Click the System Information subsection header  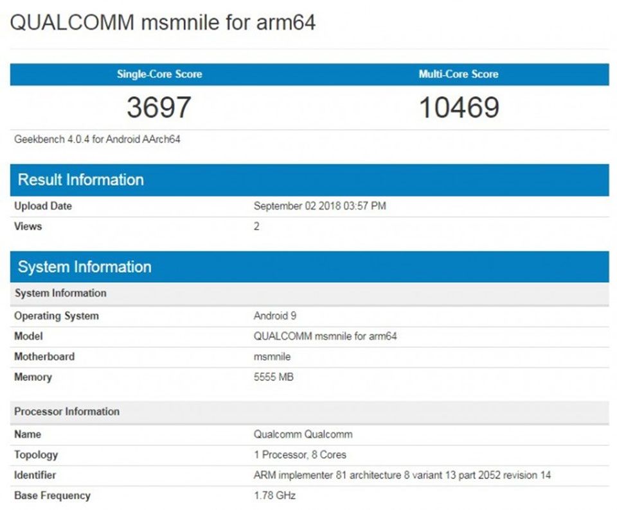pos(60,293)
